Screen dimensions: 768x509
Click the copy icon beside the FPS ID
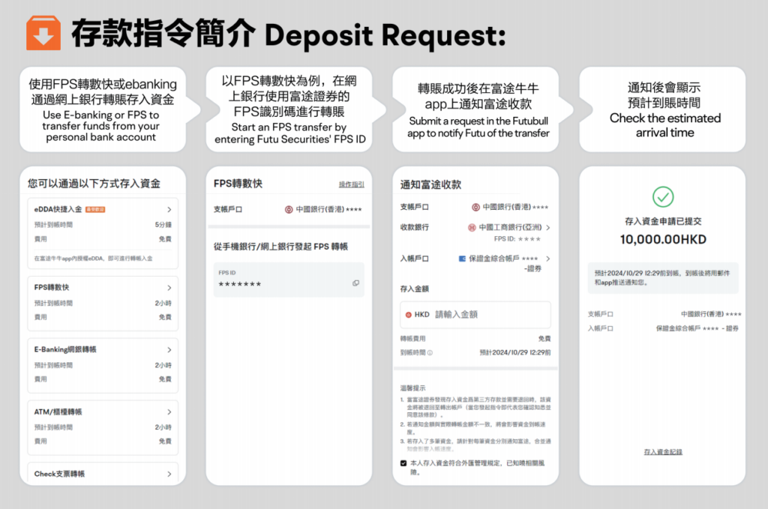click(x=355, y=283)
